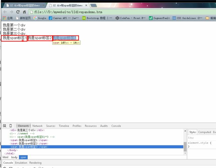Select the body breadcrumb

pyautogui.click(x=14, y=157)
